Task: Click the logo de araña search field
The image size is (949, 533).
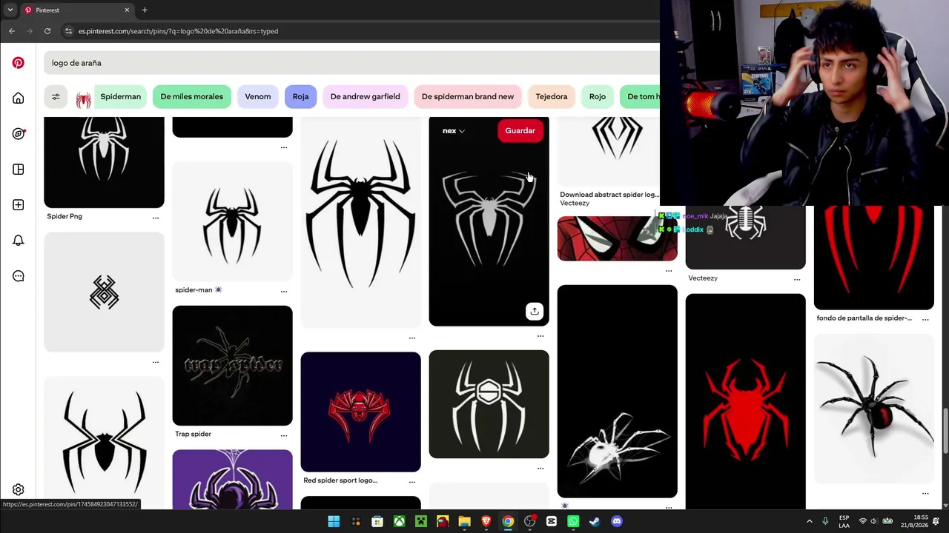Action: click(351, 63)
